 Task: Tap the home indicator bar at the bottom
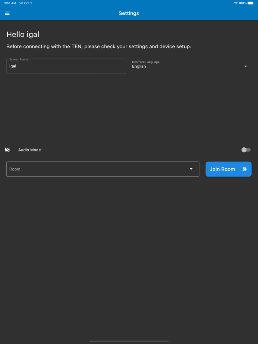pos(129,341)
